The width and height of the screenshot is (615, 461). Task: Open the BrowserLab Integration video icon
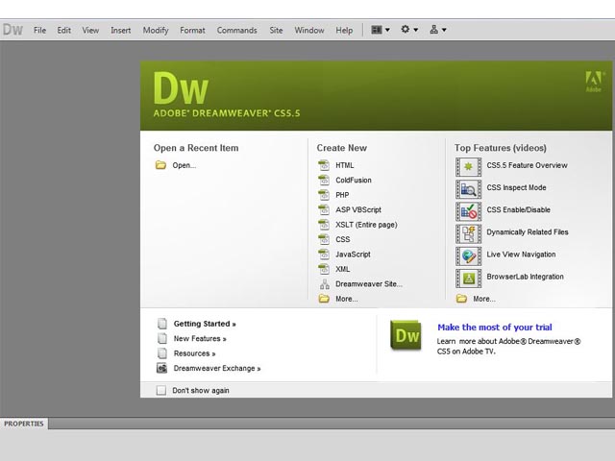tap(469, 277)
